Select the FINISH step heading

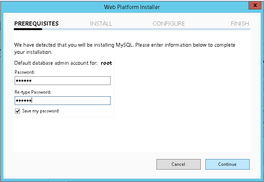[x=240, y=24]
